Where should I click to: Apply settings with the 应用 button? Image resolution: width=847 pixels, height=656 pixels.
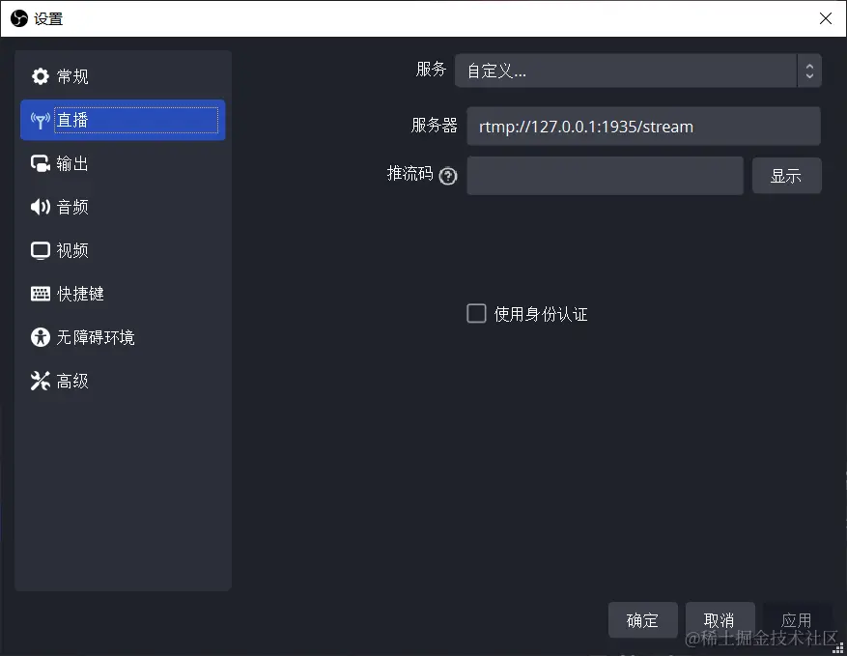[x=797, y=620]
